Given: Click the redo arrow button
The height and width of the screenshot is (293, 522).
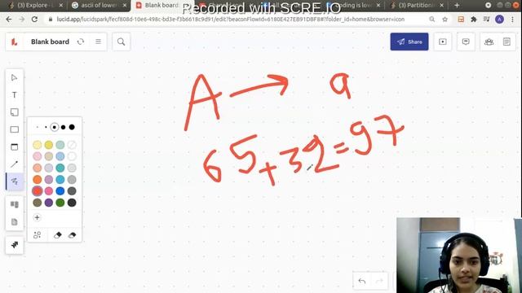Looking at the screenshot, I should pos(379,282).
